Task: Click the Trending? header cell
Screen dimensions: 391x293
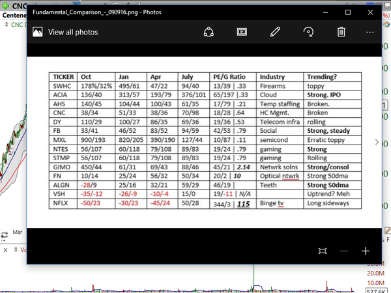Action: coord(332,77)
